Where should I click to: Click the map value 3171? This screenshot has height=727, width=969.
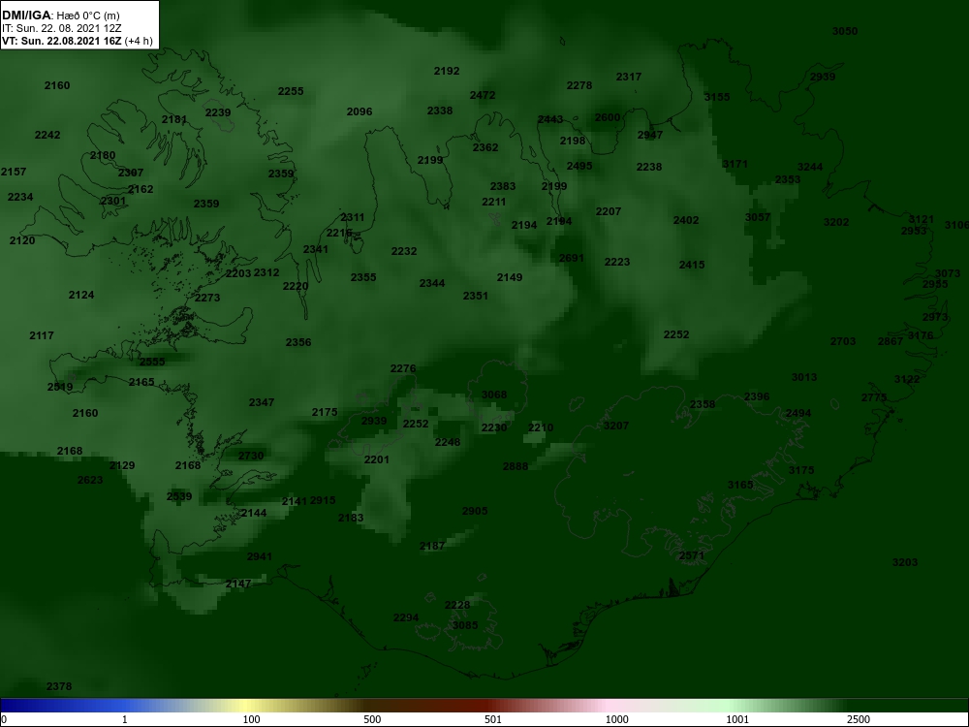click(735, 164)
